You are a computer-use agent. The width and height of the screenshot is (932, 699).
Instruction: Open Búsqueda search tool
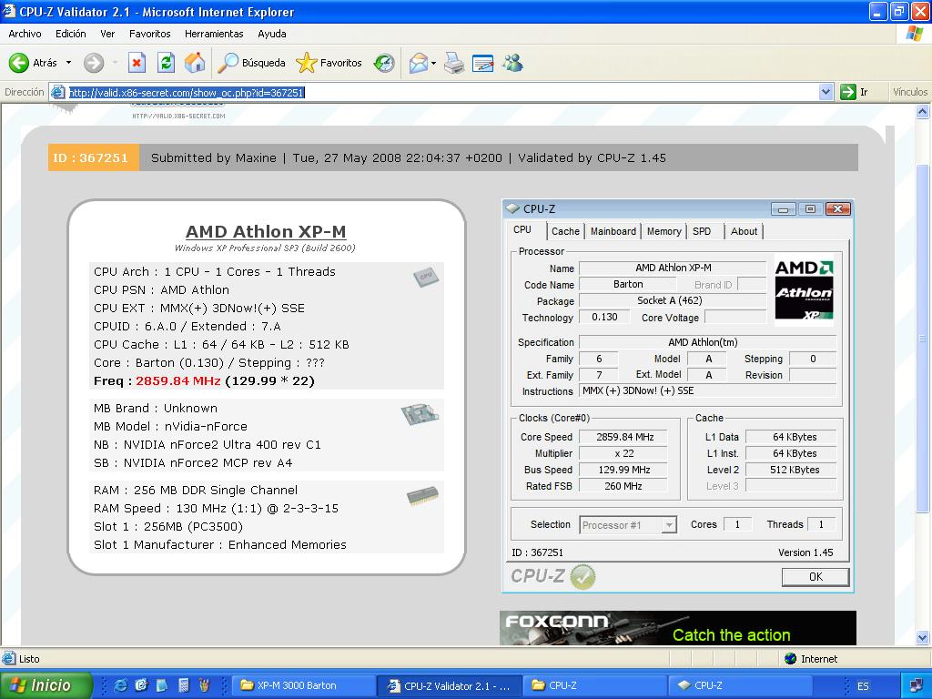click(x=251, y=63)
